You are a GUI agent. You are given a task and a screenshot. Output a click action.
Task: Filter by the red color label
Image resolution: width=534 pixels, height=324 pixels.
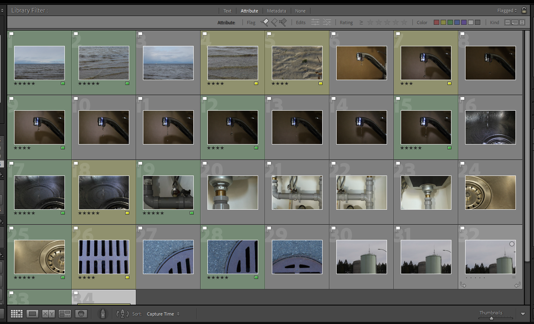tap(436, 23)
